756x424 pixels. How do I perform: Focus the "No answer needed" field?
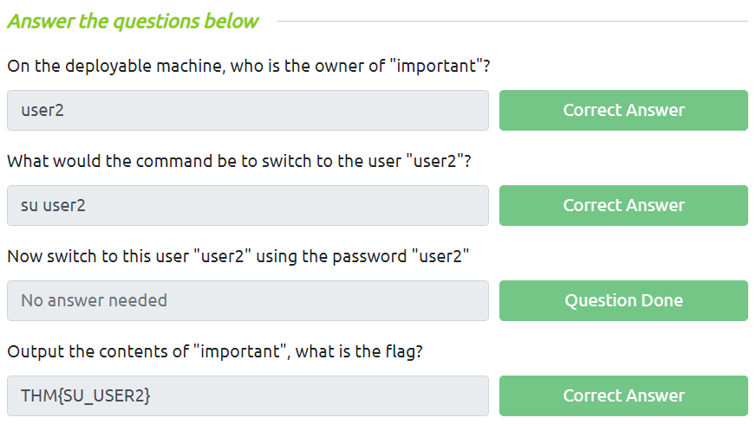247,301
